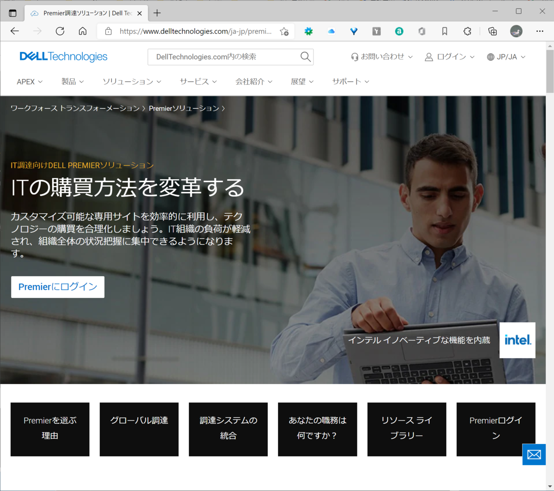Open the APEX menu
554x491 pixels.
point(30,82)
